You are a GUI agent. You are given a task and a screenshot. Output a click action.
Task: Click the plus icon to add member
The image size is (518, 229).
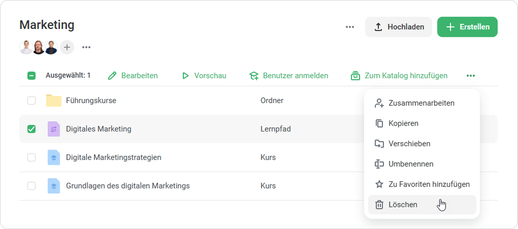(x=67, y=47)
